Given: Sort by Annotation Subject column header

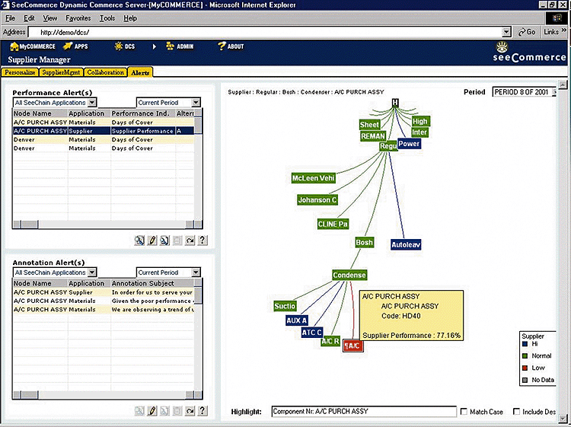Looking at the screenshot, I should point(152,283).
